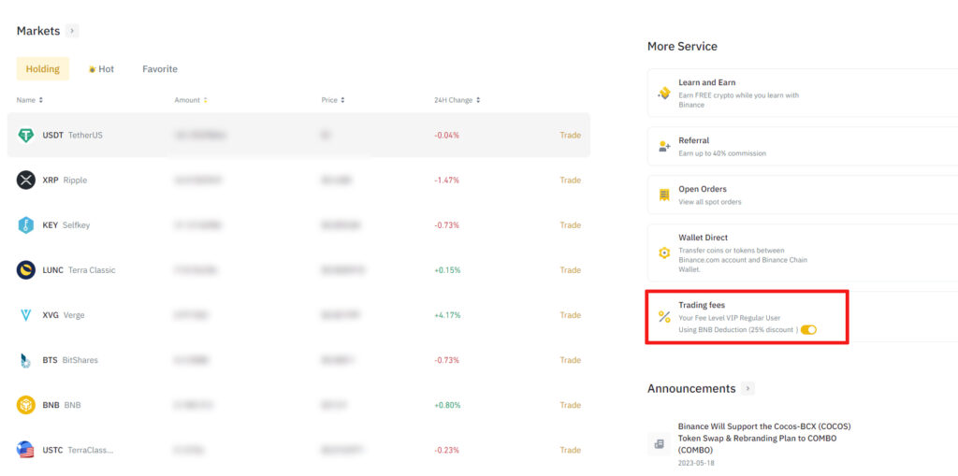Viewport: 958px width, 476px height.
Task: Click the Trading fees percent icon
Action: [x=664, y=316]
